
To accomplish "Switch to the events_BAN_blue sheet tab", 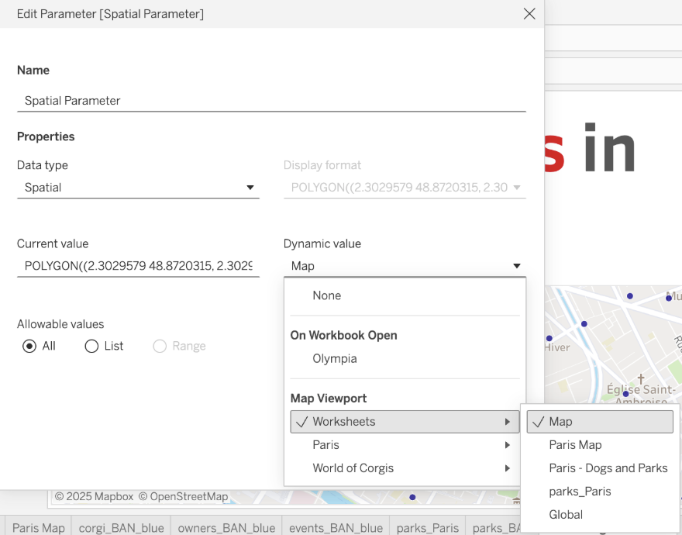I will click(336, 527).
